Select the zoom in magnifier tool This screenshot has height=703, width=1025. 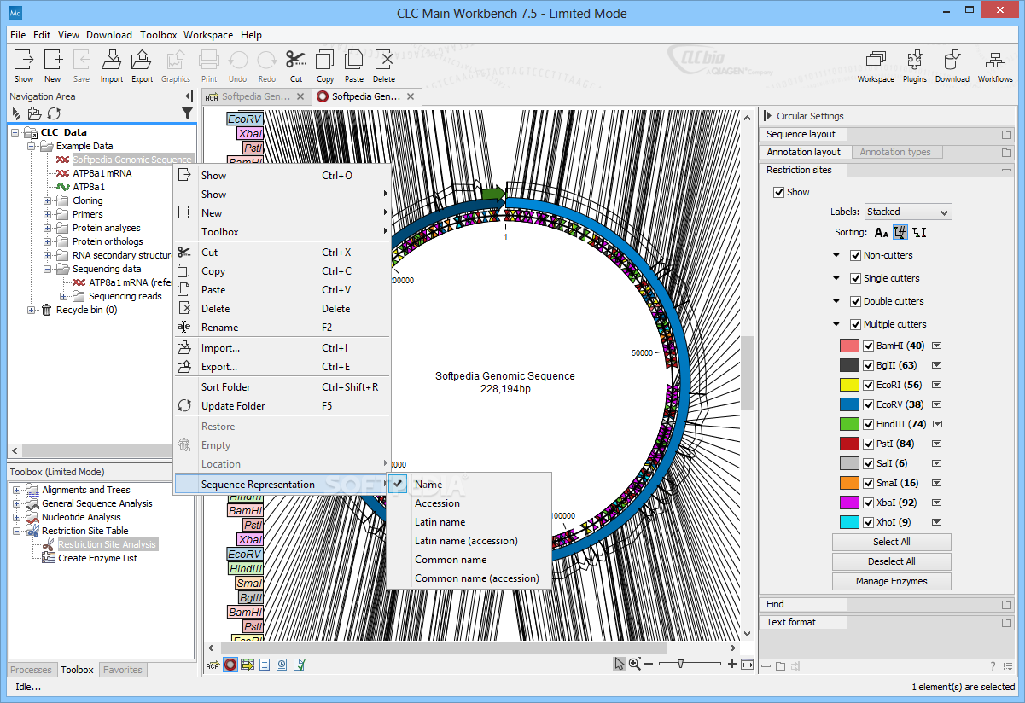(x=635, y=665)
